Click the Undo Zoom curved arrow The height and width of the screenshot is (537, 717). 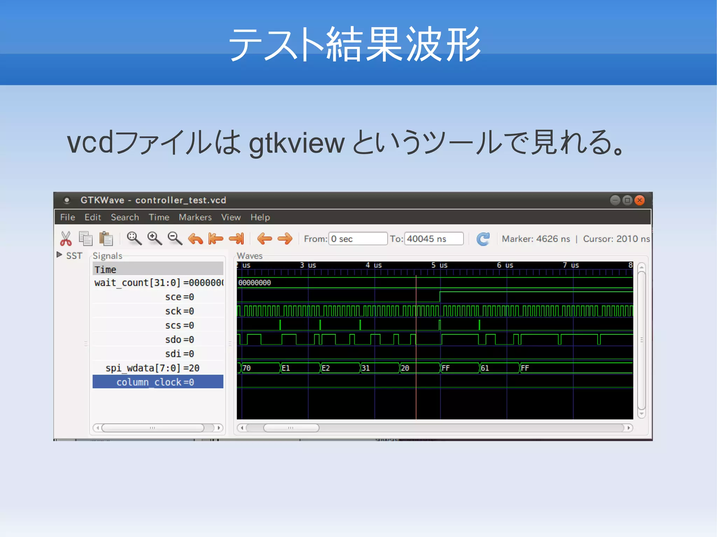coord(195,239)
